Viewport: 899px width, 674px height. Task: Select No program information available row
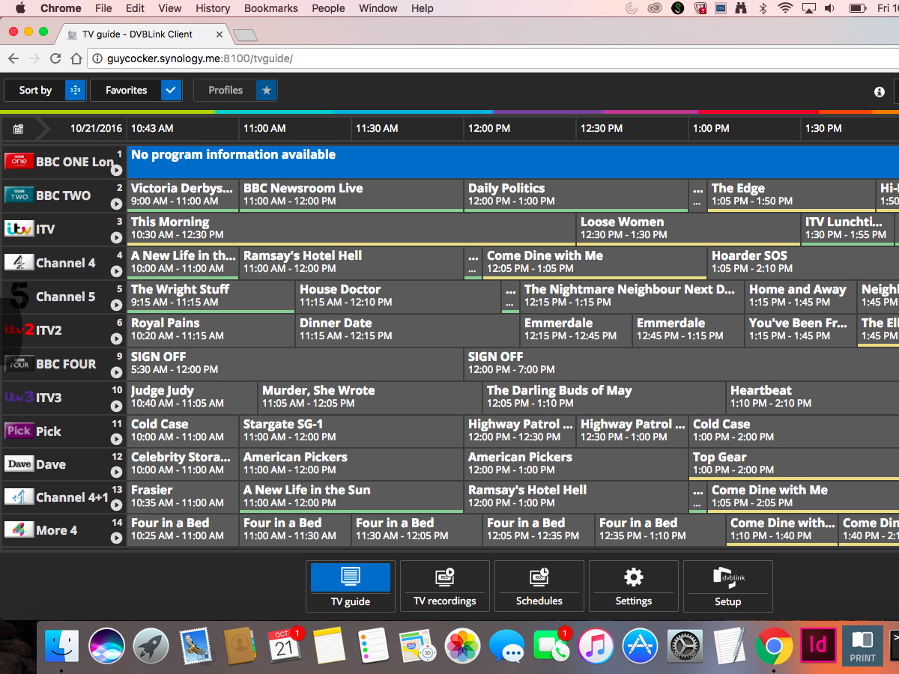[513, 162]
